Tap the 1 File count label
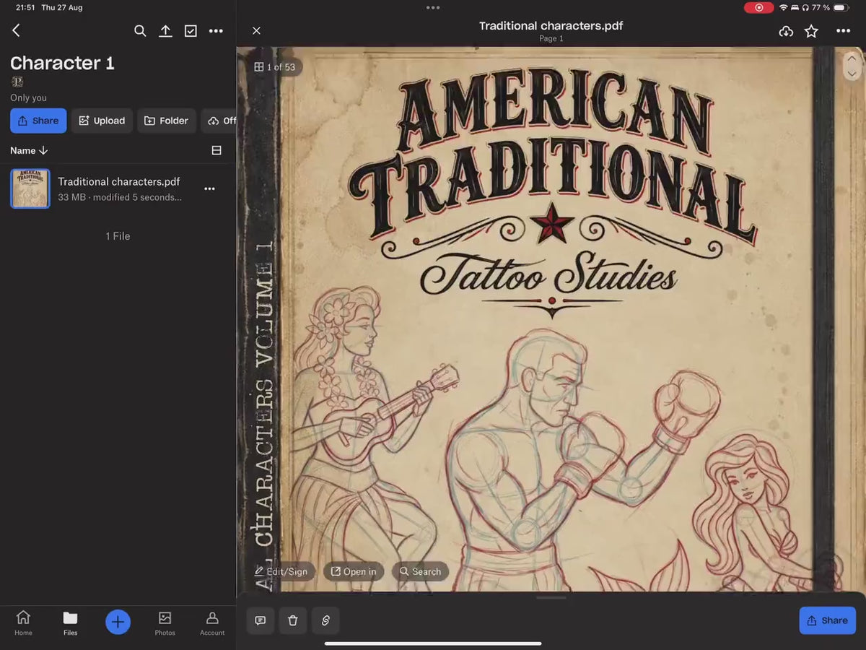866x650 pixels. tap(118, 236)
